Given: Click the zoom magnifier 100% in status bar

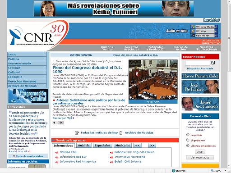Looking at the screenshot, I should (212, 171).
